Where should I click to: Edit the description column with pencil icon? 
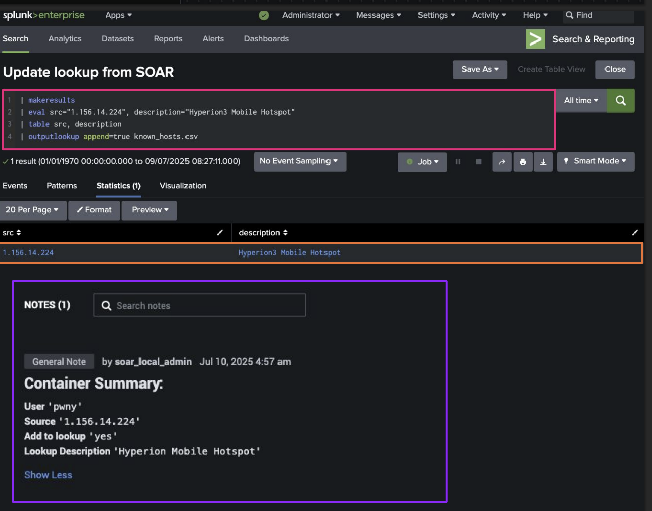point(635,233)
